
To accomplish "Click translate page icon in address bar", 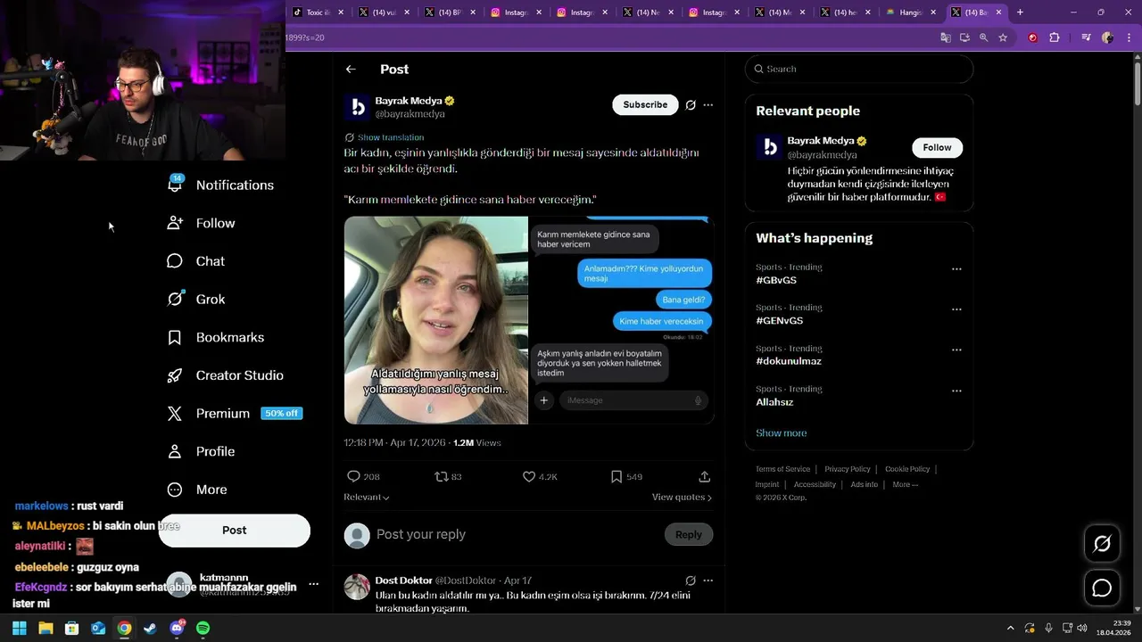I will click(946, 37).
